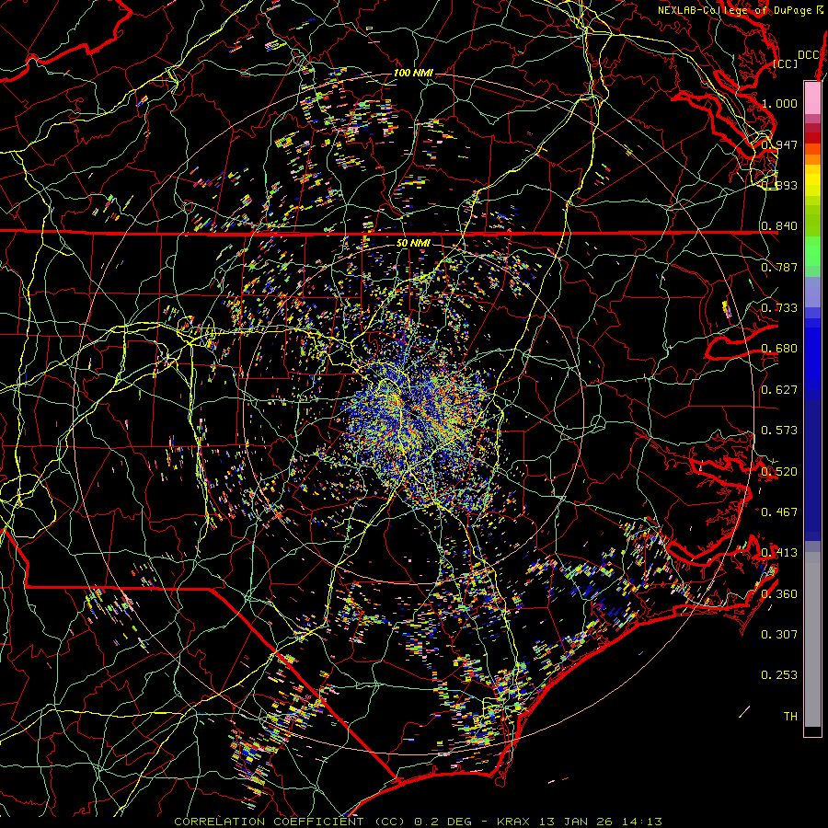The height and width of the screenshot is (828, 828).
Task: Click the bright green segment of the color bar
Action: 812,251
